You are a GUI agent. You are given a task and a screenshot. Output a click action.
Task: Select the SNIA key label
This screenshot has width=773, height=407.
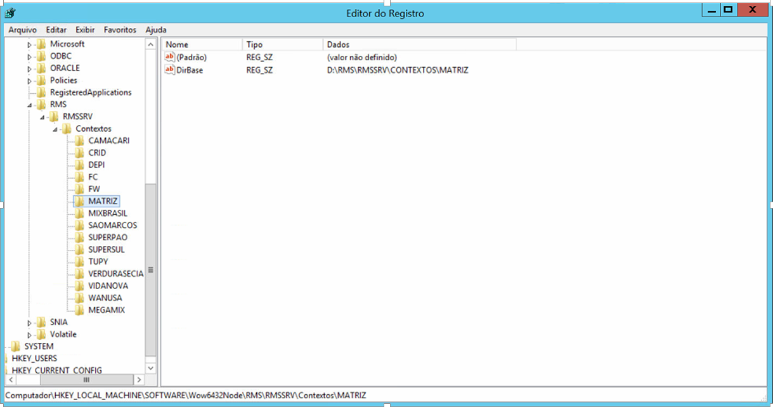pyautogui.click(x=58, y=322)
